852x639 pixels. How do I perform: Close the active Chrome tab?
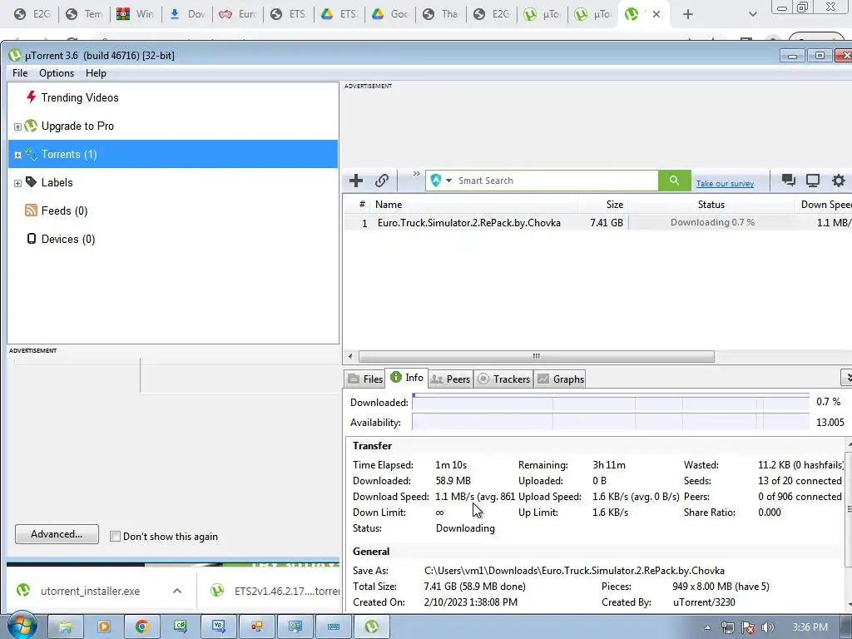point(656,14)
